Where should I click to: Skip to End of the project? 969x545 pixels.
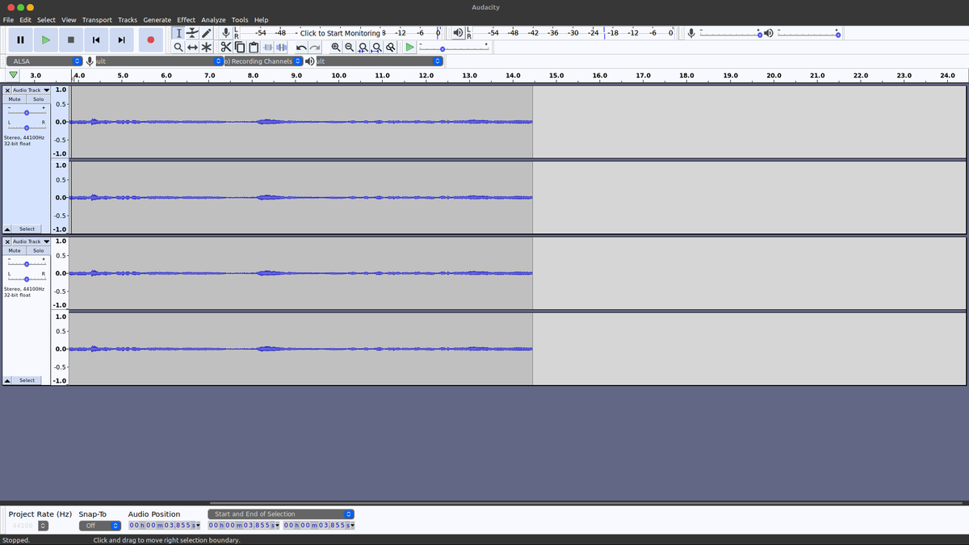point(121,40)
